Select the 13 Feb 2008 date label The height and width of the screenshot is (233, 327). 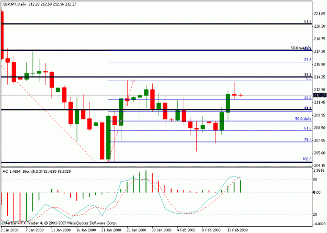(238, 230)
